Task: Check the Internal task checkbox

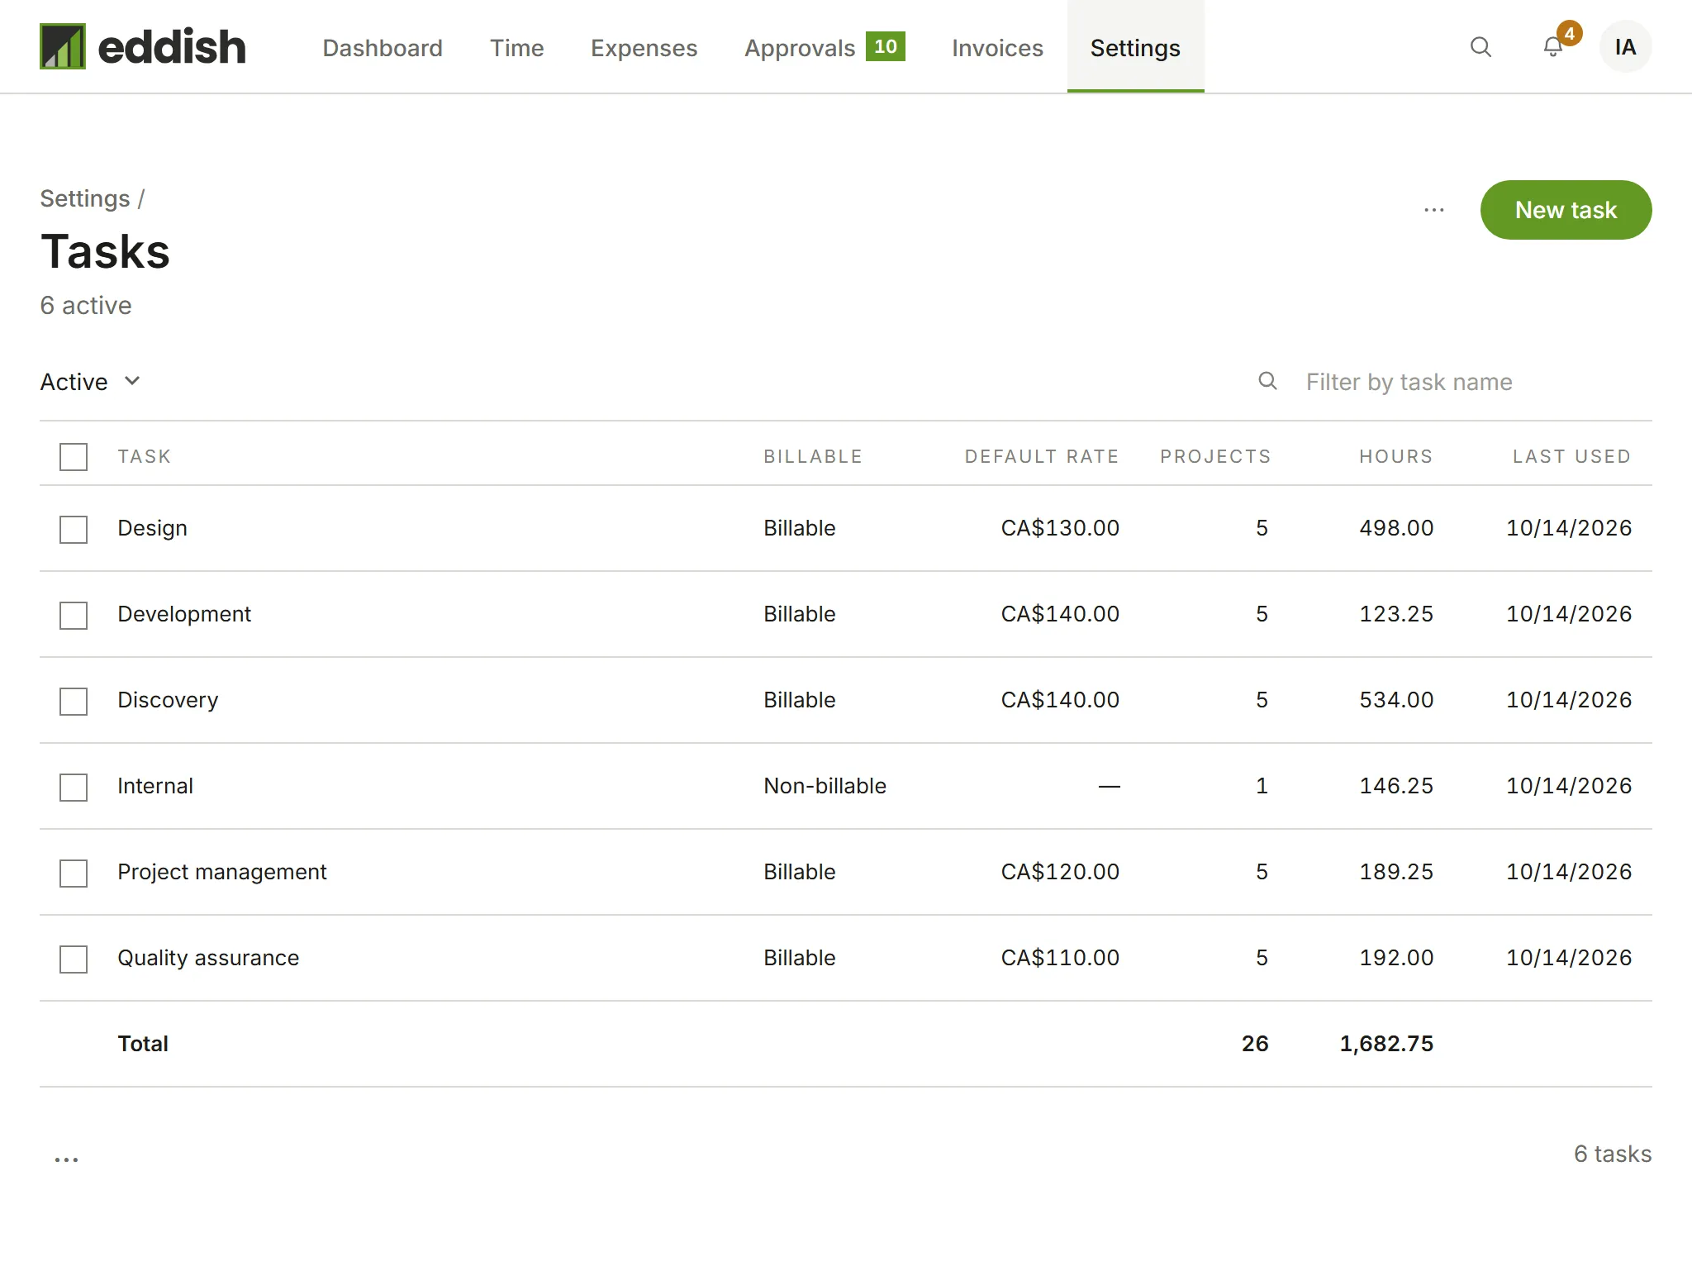Action: [x=74, y=788]
